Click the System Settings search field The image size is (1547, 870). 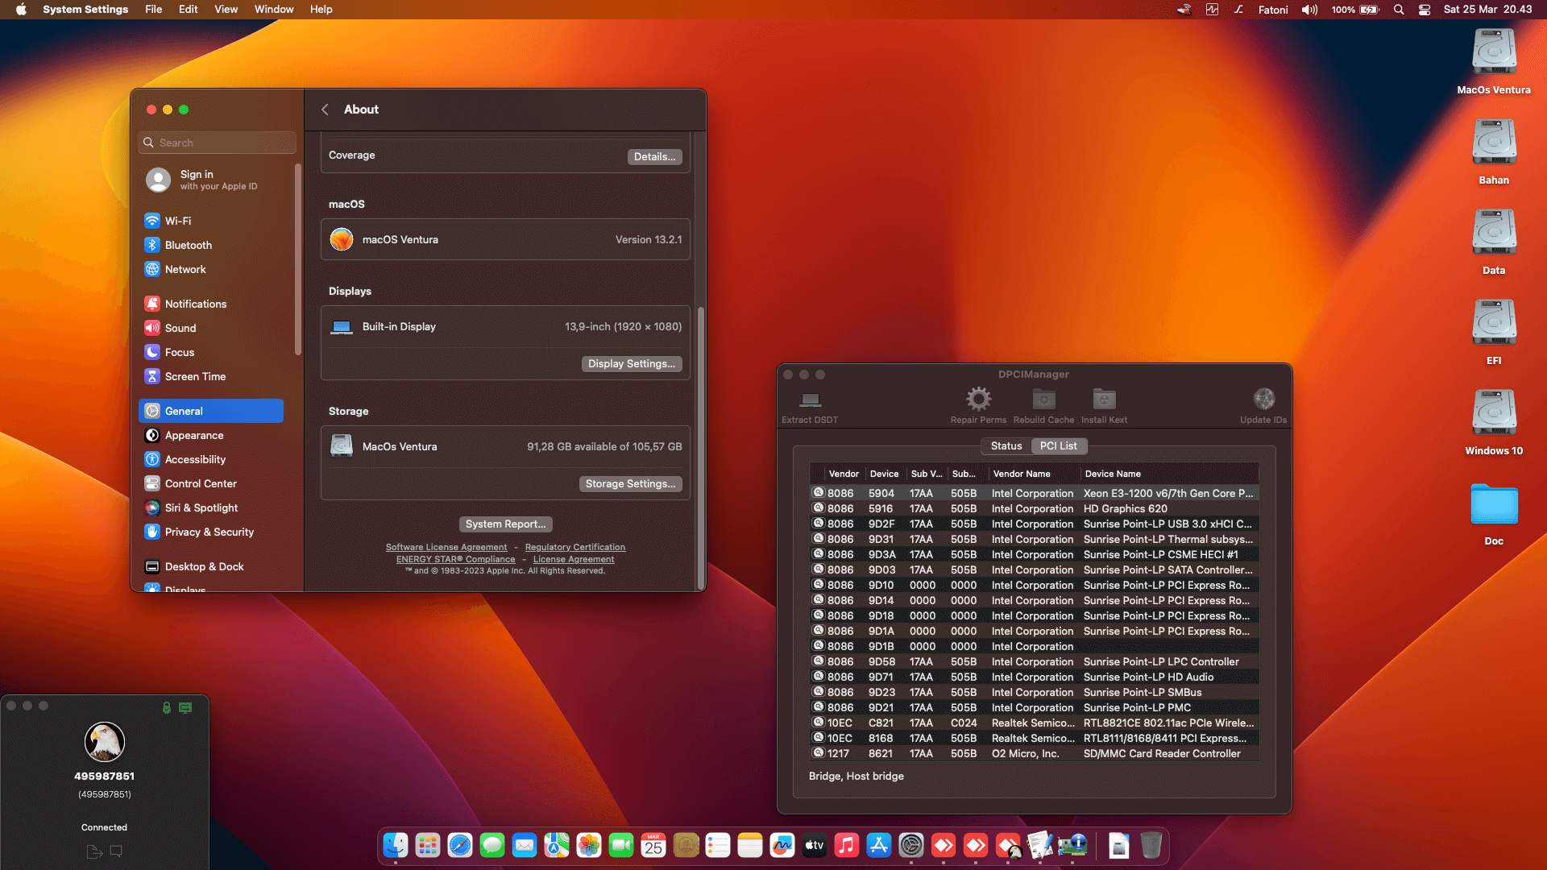click(218, 143)
